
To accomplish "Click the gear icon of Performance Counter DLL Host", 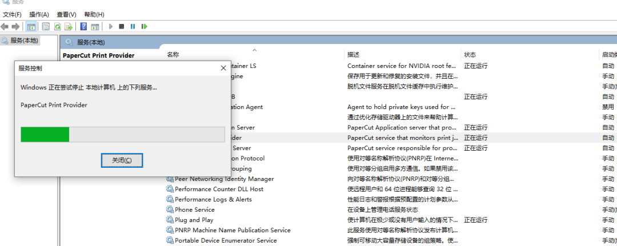I will (170, 189).
